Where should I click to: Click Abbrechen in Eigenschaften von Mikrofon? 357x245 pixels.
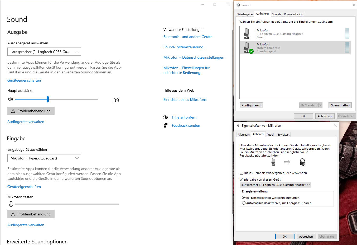[x=306, y=237]
